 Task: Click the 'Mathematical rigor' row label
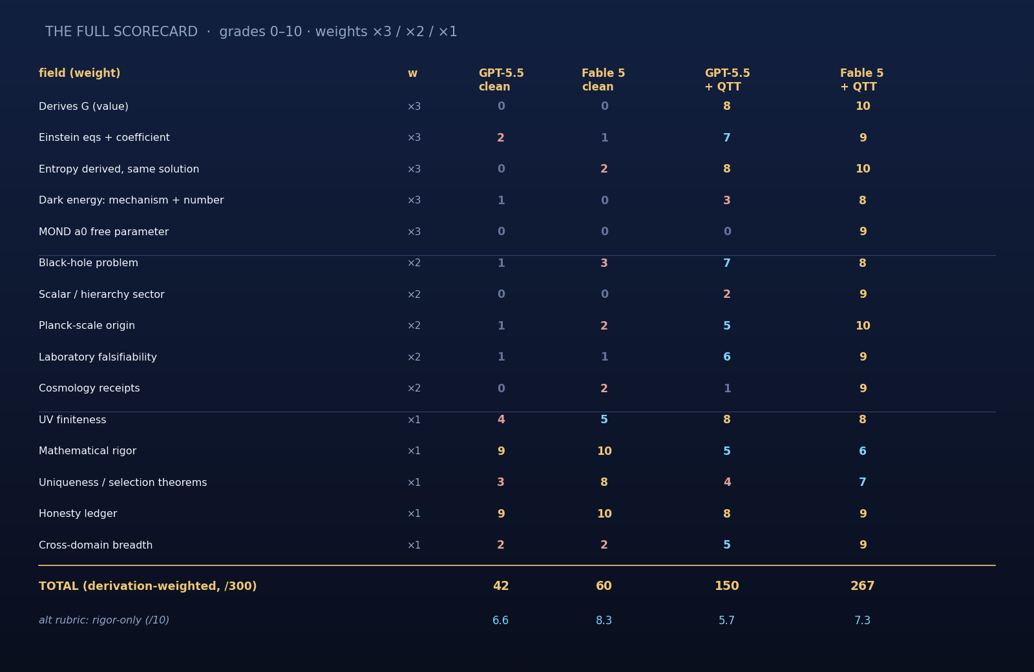pyautogui.click(x=87, y=451)
